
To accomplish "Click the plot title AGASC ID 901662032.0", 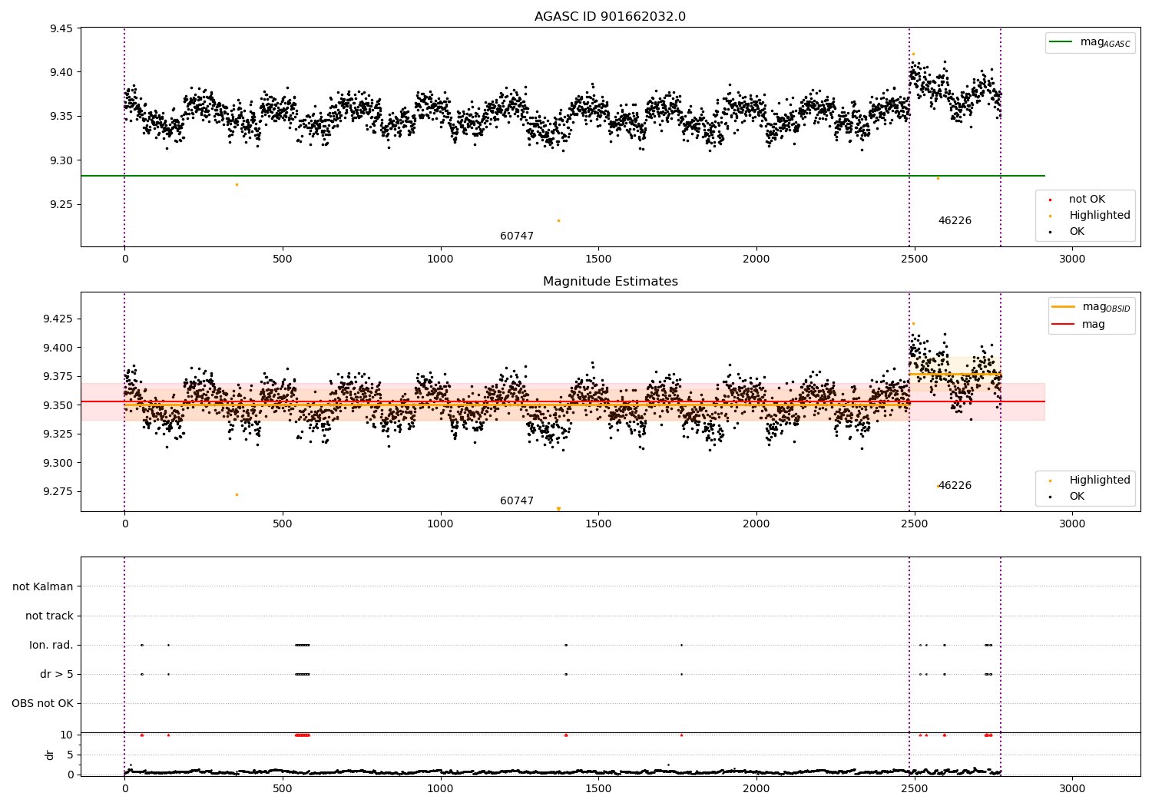I will pyautogui.click(x=610, y=17).
